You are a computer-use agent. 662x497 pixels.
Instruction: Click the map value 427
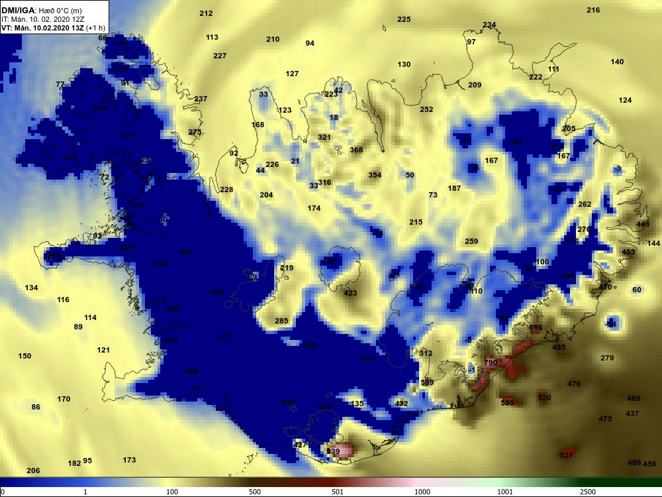point(300,445)
